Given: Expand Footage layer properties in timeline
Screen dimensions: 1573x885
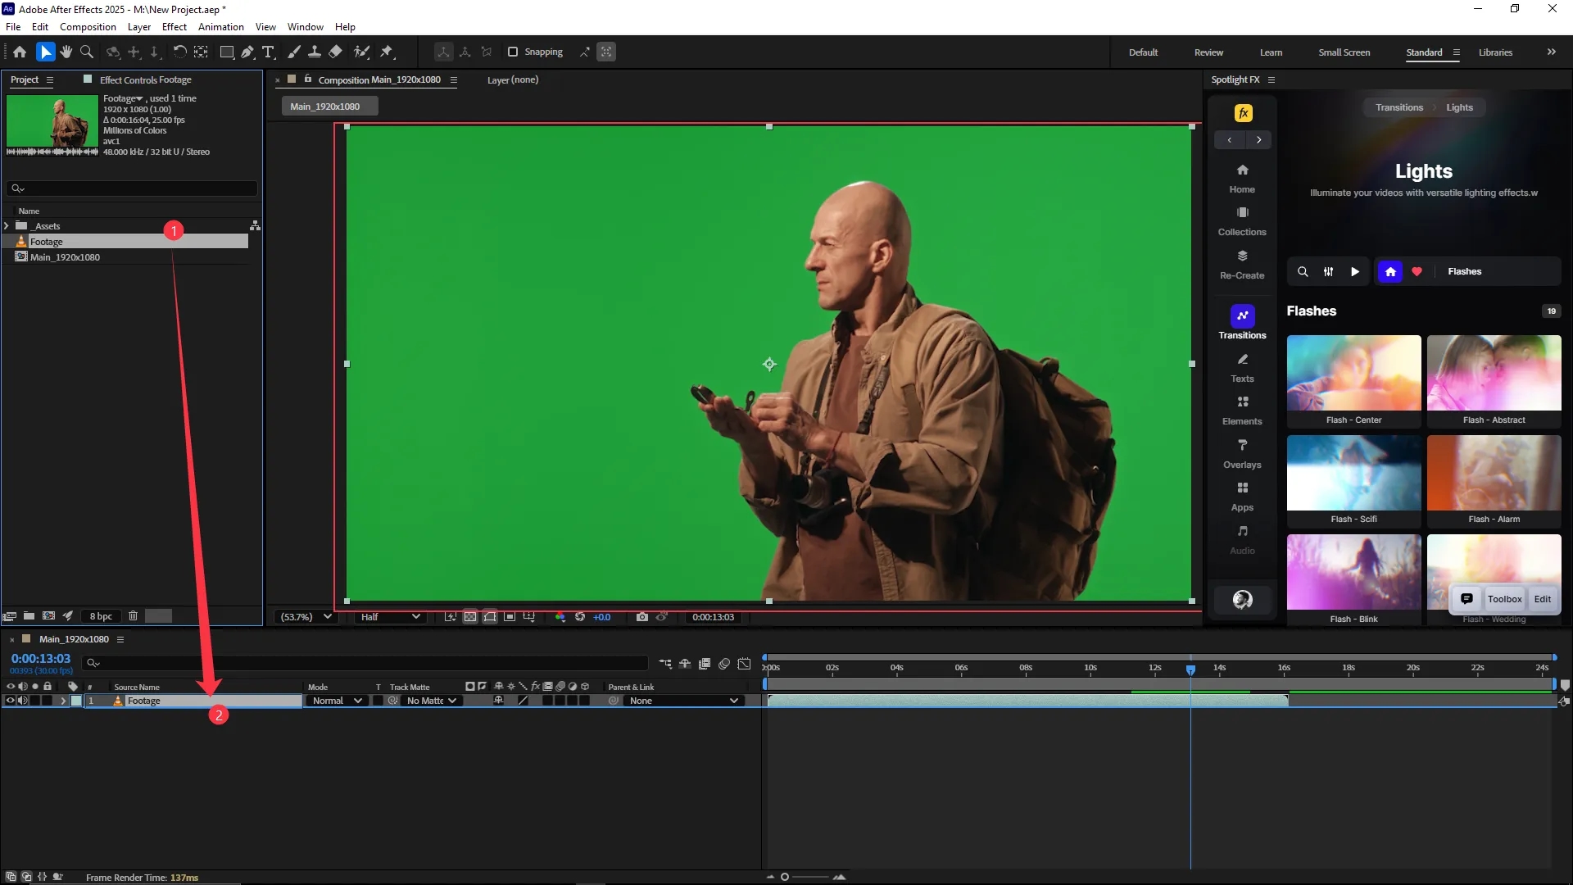Looking at the screenshot, I should [63, 701].
